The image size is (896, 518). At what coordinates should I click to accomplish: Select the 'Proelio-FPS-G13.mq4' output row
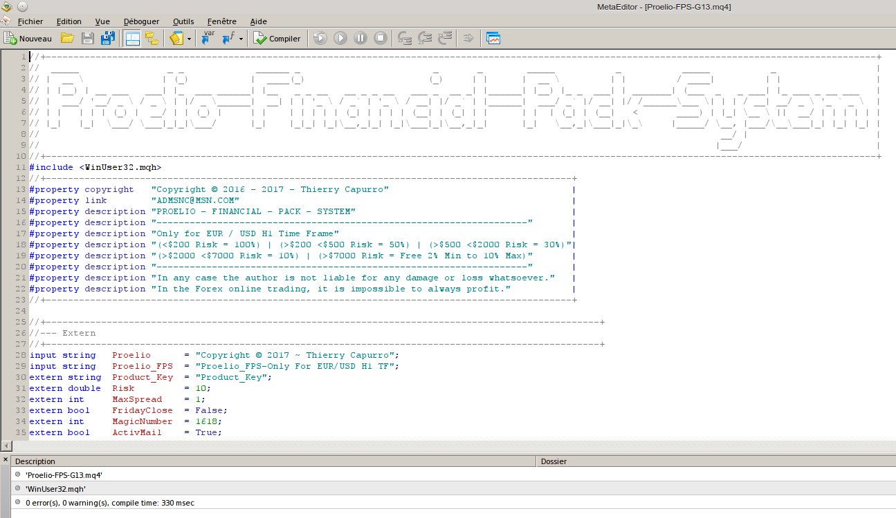tap(453, 475)
